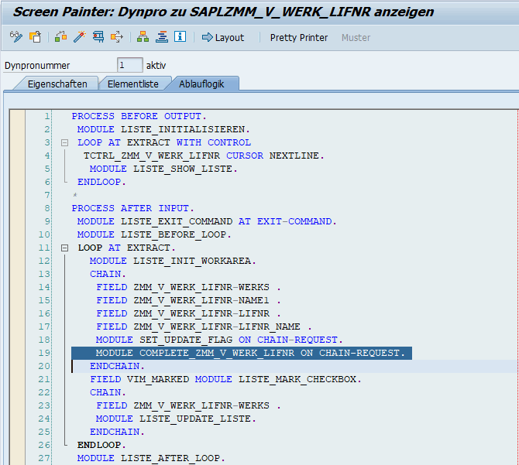Click the orange arrow toolbar icon

[x=117, y=36]
